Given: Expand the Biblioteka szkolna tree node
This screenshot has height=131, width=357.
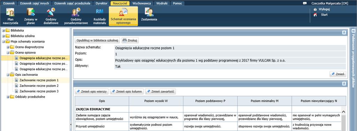Looking at the screenshot, I should point(3,36).
